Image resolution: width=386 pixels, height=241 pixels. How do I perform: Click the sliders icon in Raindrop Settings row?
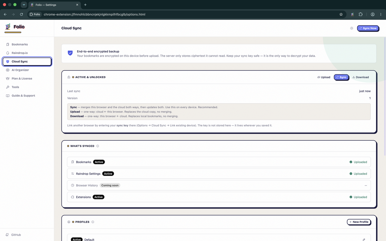pyautogui.click(x=73, y=174)
